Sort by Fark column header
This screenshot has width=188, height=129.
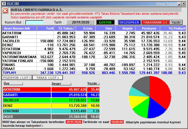(45, 28)
